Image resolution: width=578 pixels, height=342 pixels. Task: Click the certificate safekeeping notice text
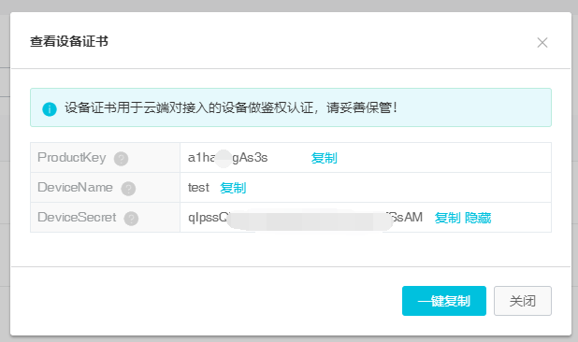click(231, 107)
